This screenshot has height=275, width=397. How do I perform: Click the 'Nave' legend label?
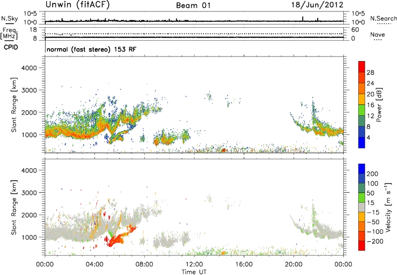(x=378, y=35)
